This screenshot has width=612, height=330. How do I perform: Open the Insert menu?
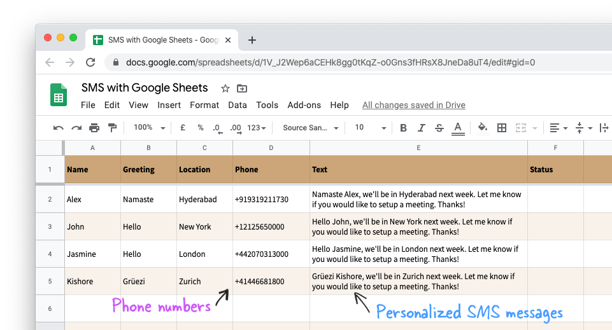click(x=169, y=105)
